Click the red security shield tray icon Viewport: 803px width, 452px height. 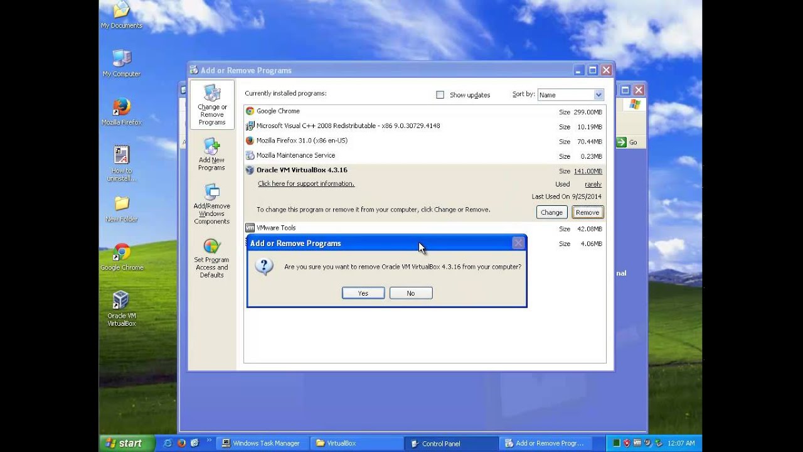pos(627,443)
